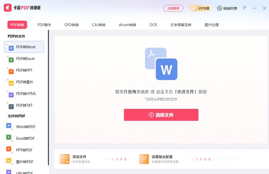Image resolution: width=269 pixels, height=174 pixels.
Task: Click the 支持.pdf格式的文件 hint text
Action: coord(161,99)
